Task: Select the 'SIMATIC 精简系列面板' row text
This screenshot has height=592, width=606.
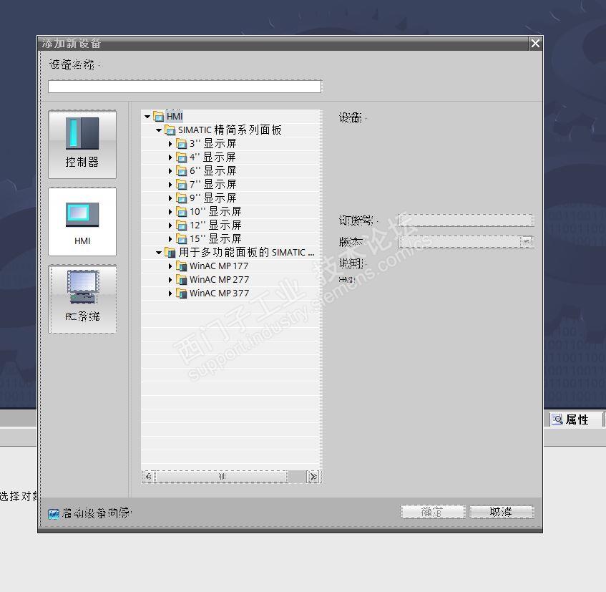Action: (x=230, y=130)
